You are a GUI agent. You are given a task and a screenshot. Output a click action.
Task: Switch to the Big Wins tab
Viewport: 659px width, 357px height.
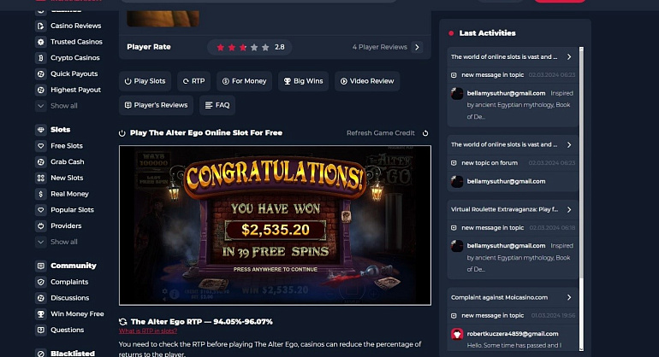[x=304, y=81]
